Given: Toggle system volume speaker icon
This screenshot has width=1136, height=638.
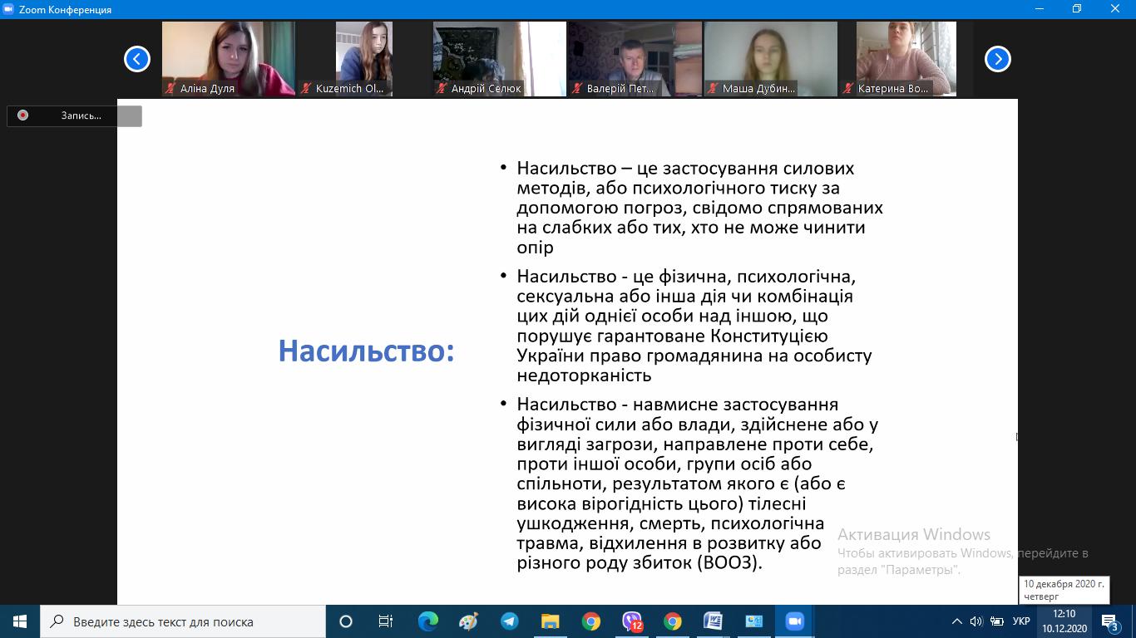Looking at the screenshot, I should [x=976, y=621].
